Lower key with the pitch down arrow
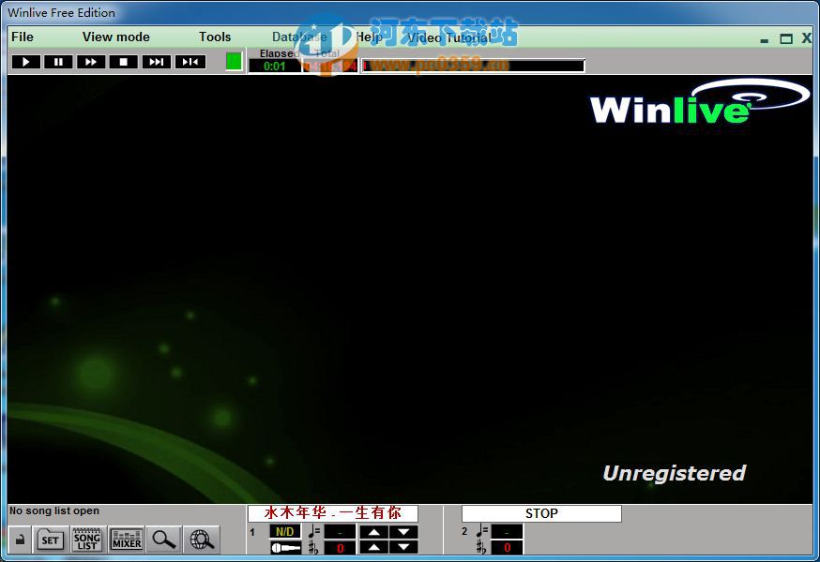Viewport: 820px width, 562px height. 404,549
